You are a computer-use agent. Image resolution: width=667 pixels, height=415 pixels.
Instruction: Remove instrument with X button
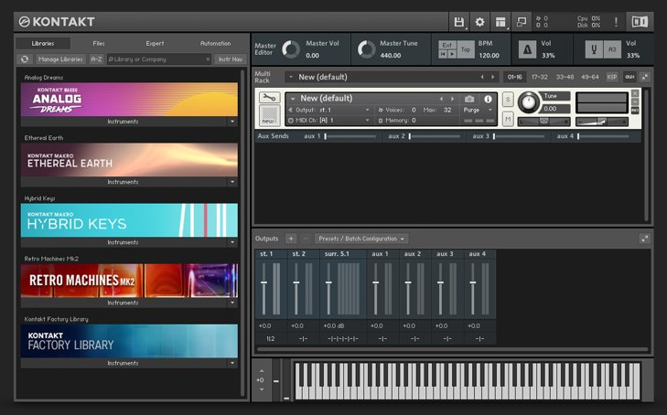tap(635, 93)
